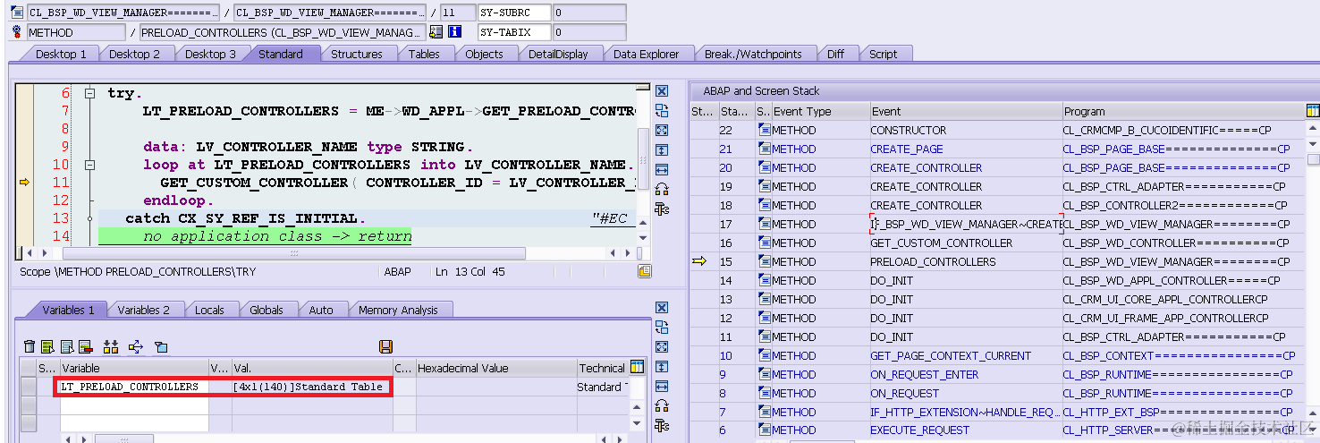Click the first green list icon after trash
1320x443 pixels.
point(47,347)
